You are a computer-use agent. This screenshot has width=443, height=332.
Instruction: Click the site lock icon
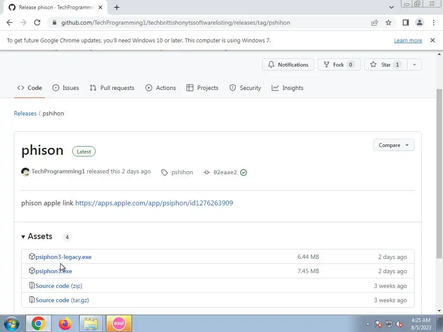[55, 22]
